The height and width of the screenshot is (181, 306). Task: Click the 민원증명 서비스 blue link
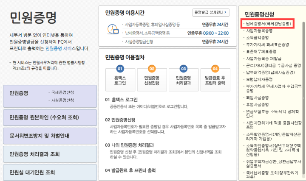click(58, 48)
